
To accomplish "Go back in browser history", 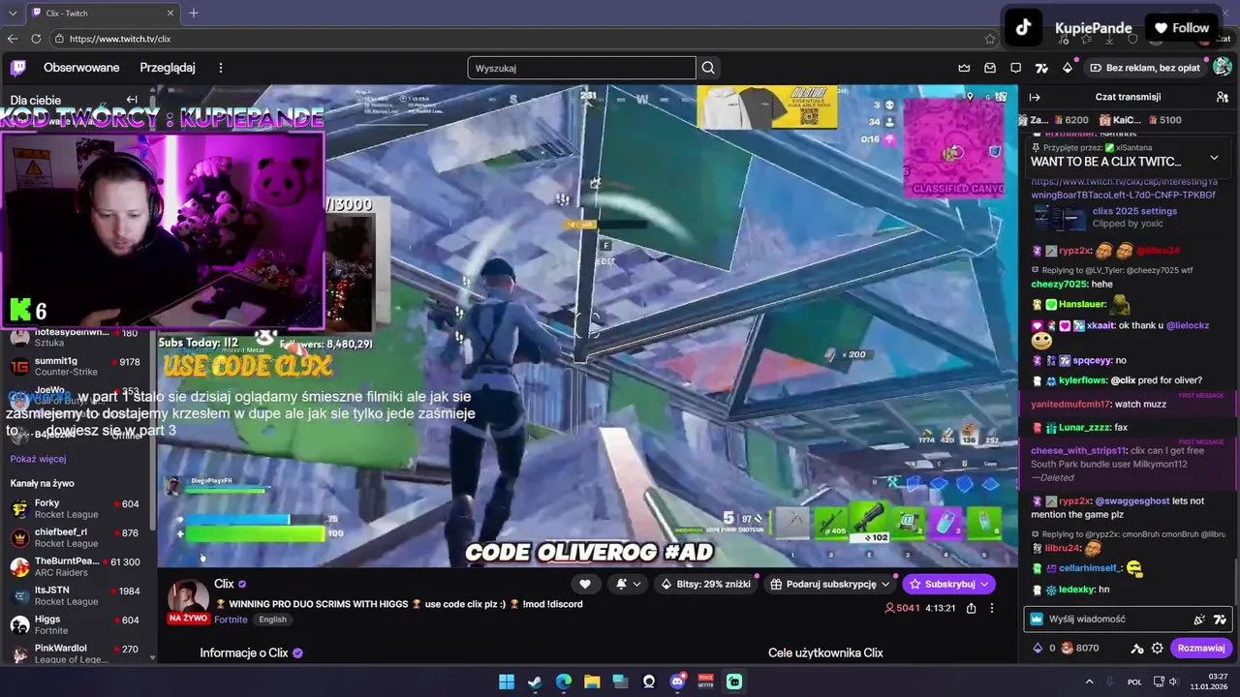I will click(13, 39).
